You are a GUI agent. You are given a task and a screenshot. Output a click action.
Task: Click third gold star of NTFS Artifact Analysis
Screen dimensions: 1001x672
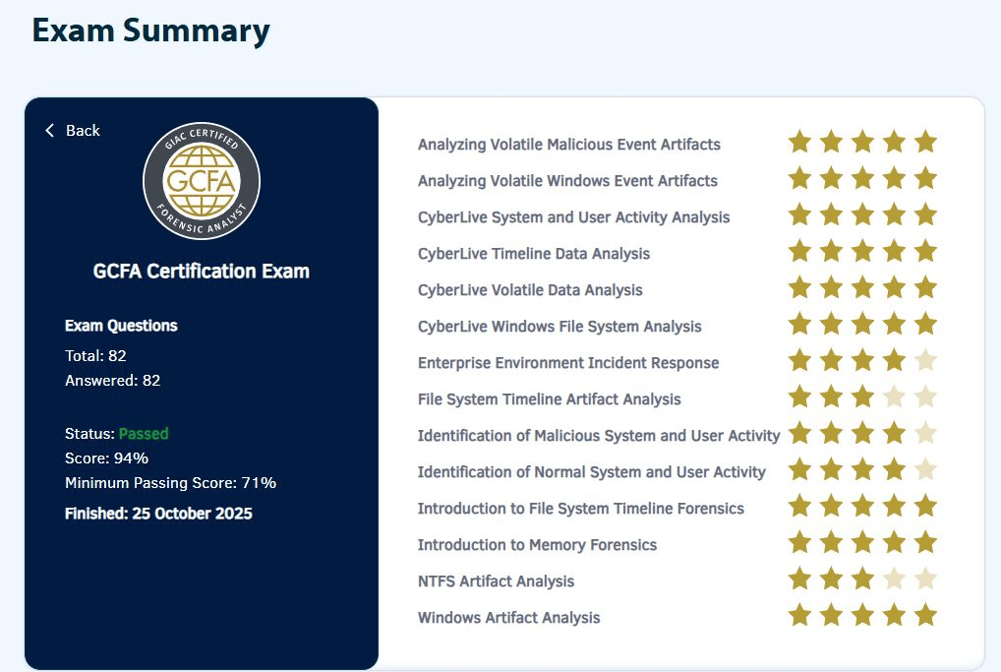coord(862,579)
